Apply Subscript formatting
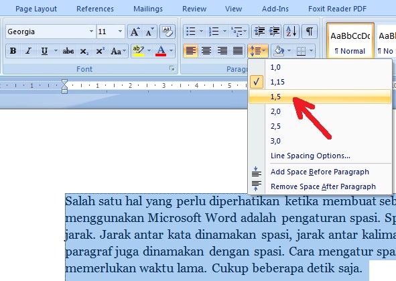Image resolution: width=396 pixels, height=281 pixels. click(x=84, y=51)
